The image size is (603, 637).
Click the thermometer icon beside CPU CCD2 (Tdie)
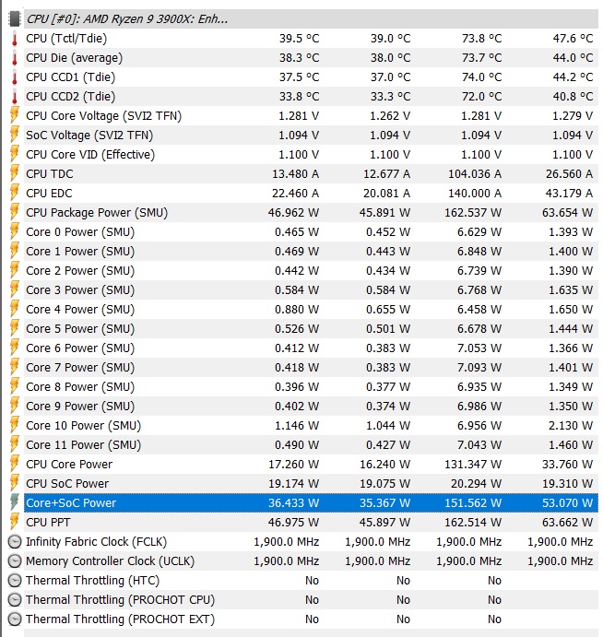point(14,97)
